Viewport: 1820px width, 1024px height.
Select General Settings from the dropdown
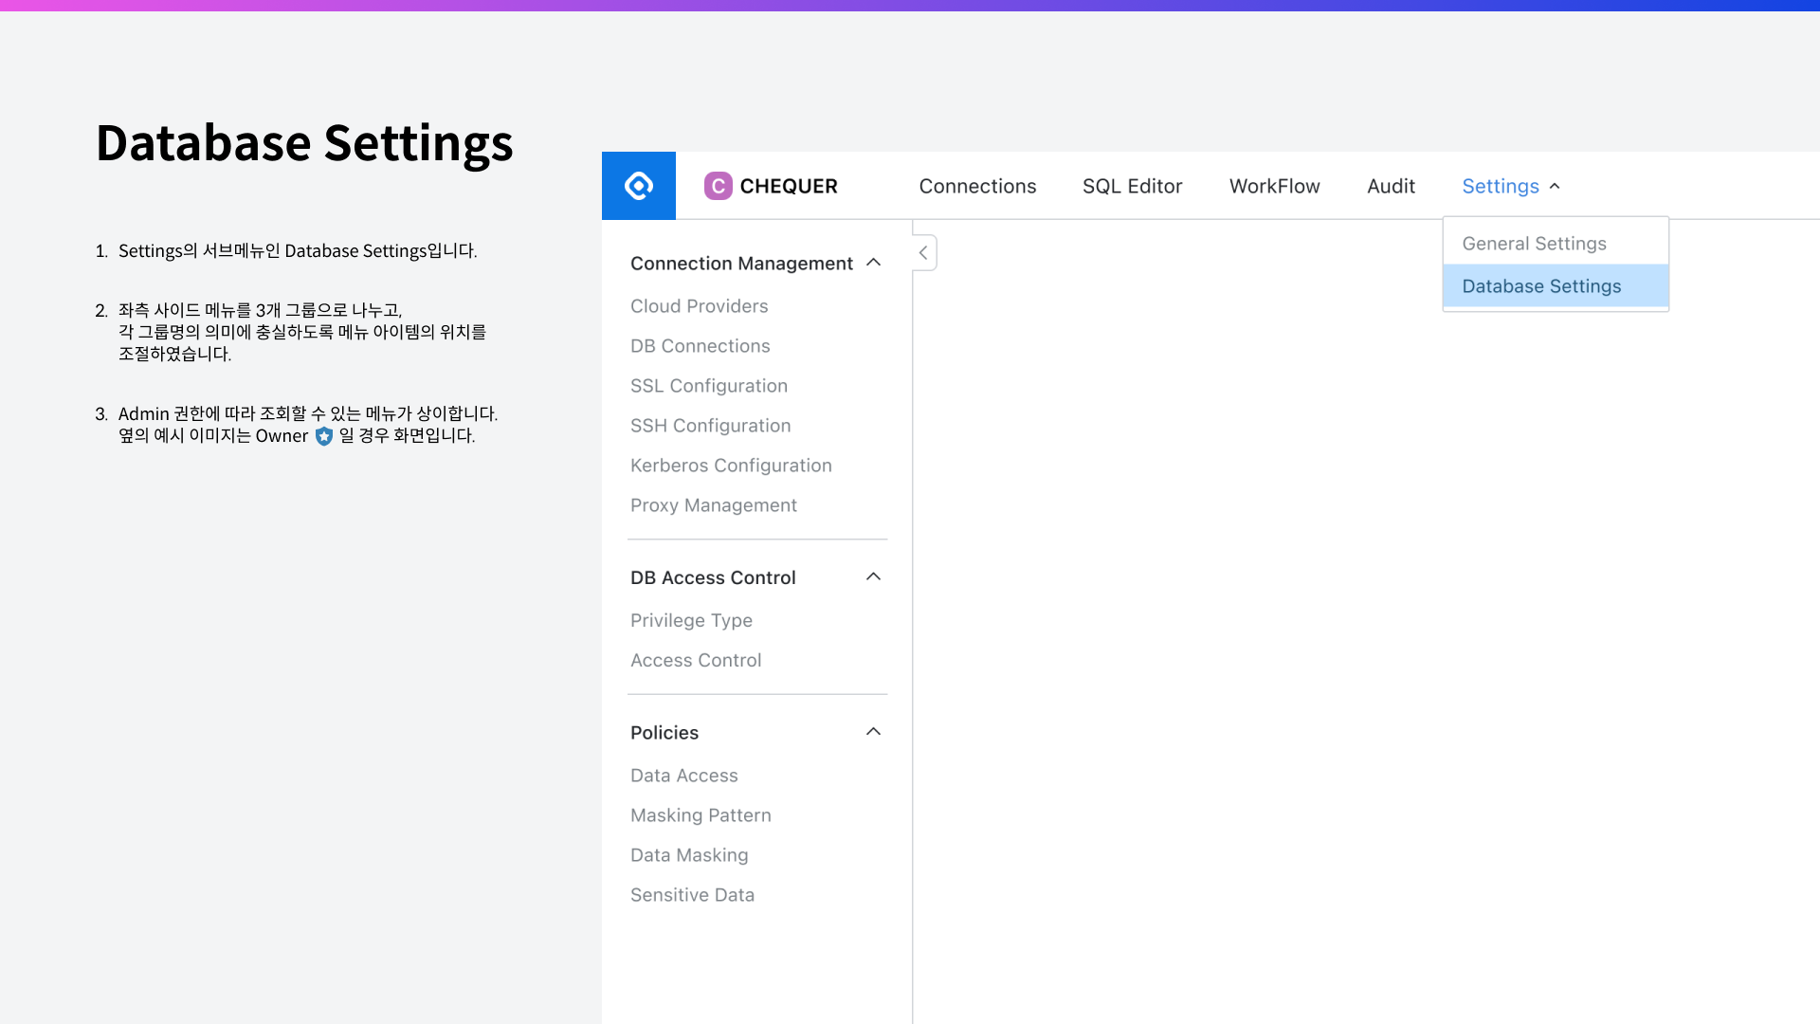coord(1534,244)
